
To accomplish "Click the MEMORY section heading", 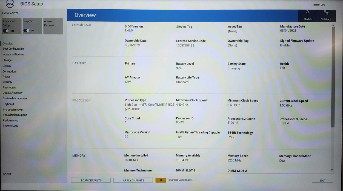I will pos(79,156).
